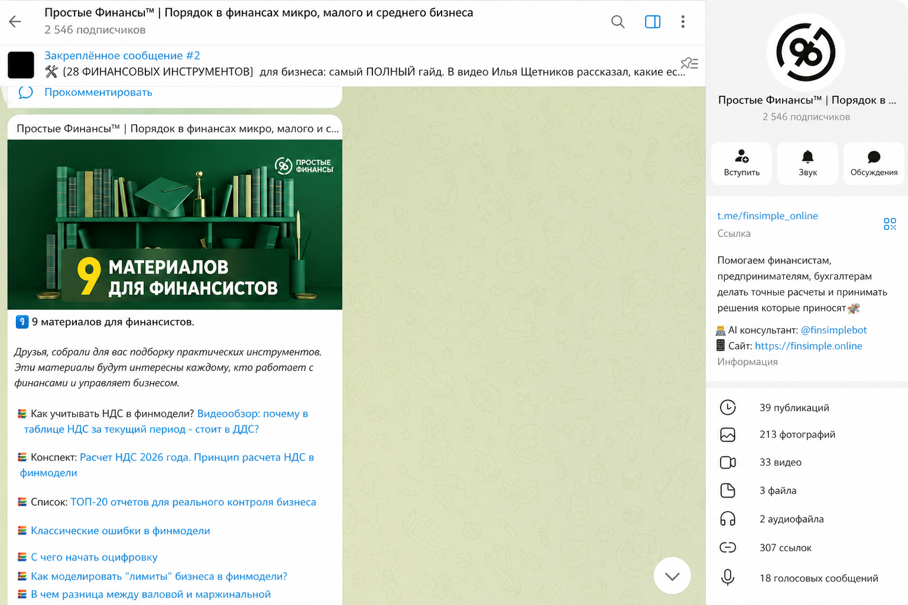Open 33 видео section
Screen dimensions: 908x605
(807, 463)
